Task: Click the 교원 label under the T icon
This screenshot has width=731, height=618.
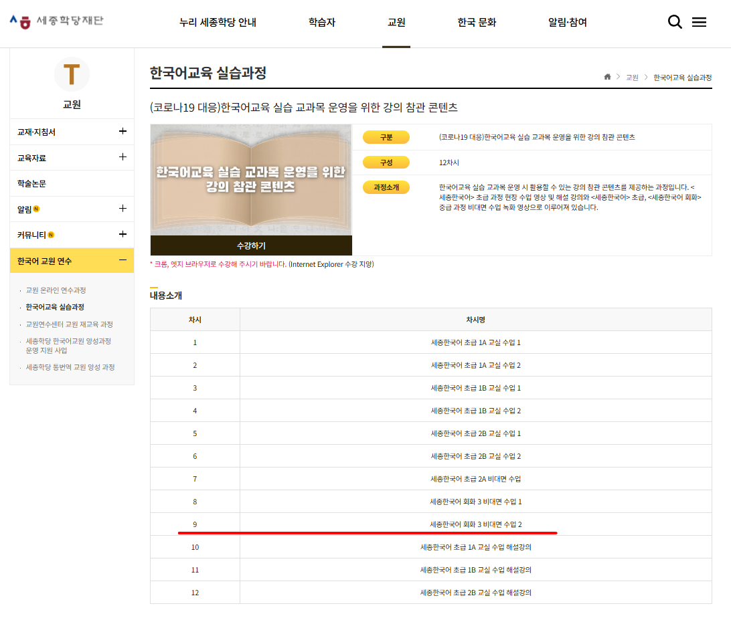Action: tap(72, 104)
